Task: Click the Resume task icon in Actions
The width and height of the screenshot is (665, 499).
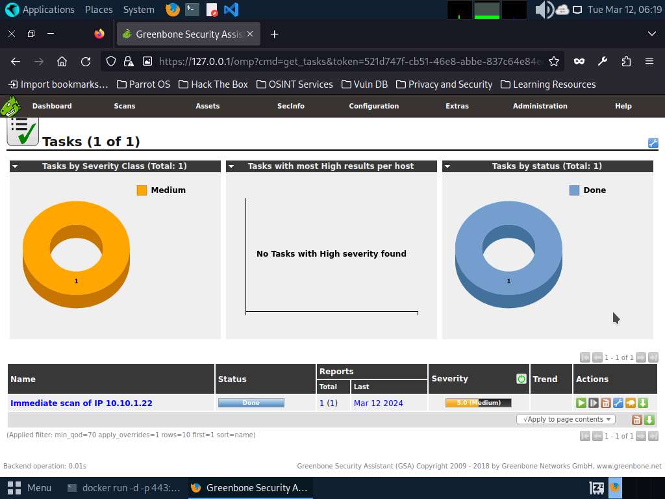Action: pos(594,403)
